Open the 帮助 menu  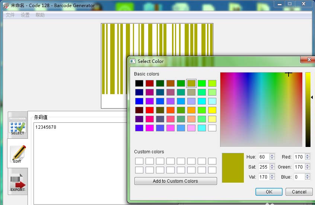point(40,15)
